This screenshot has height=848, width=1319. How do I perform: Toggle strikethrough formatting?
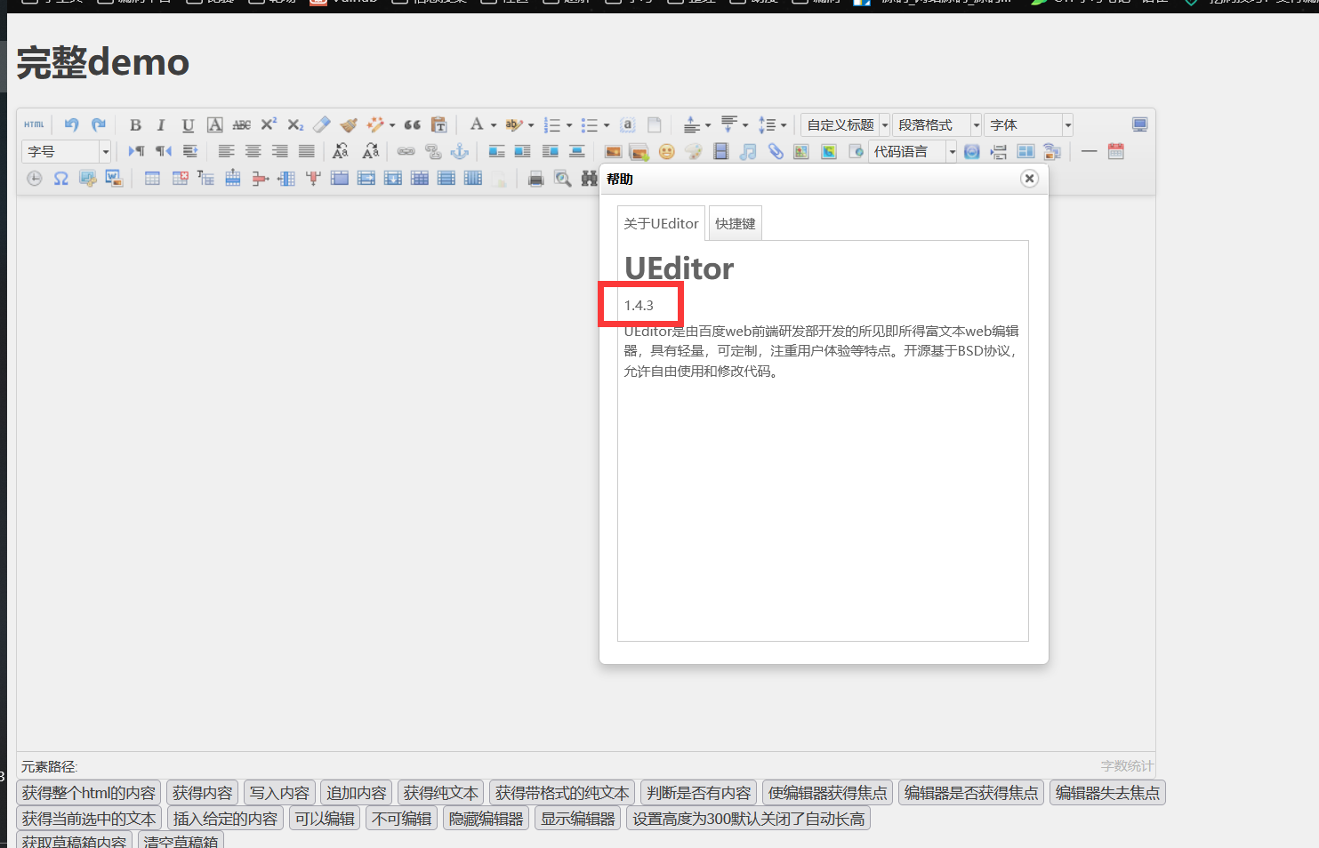click(x=241, y=124)
